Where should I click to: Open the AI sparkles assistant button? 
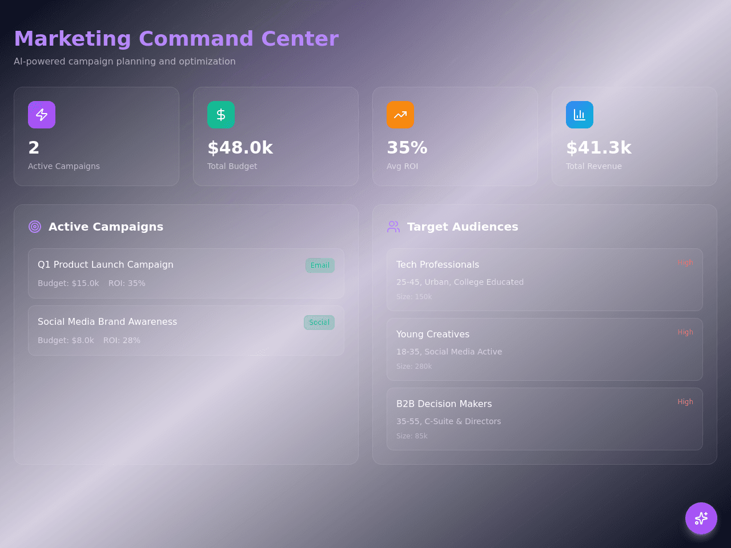[x=701, y=518]
